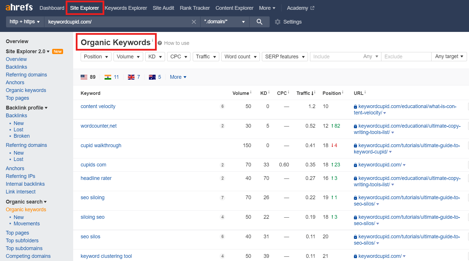Open Backlinks under Site Explorer 2.0
Screen dimensions: 469x261
(x=16, y=67)
